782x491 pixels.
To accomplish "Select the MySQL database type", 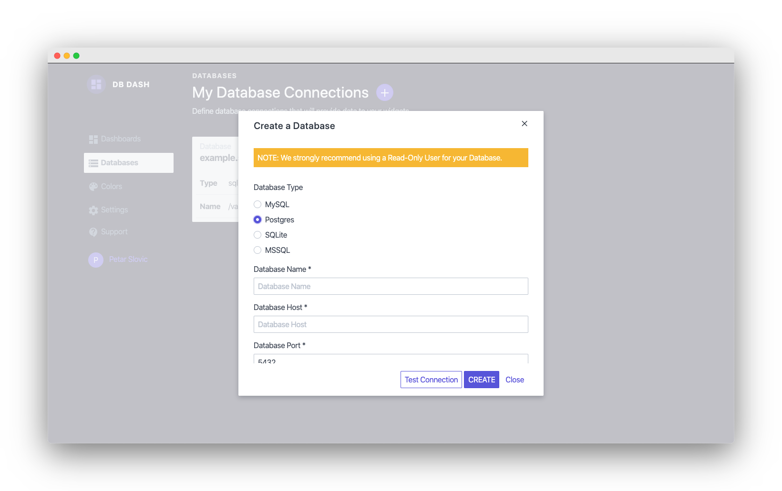I will click(x=257, y=204).
